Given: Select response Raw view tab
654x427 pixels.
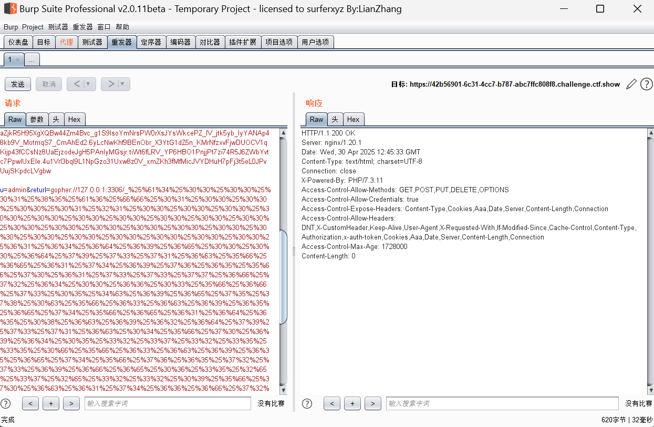Looking at the screenshot, I should (316, 119).
